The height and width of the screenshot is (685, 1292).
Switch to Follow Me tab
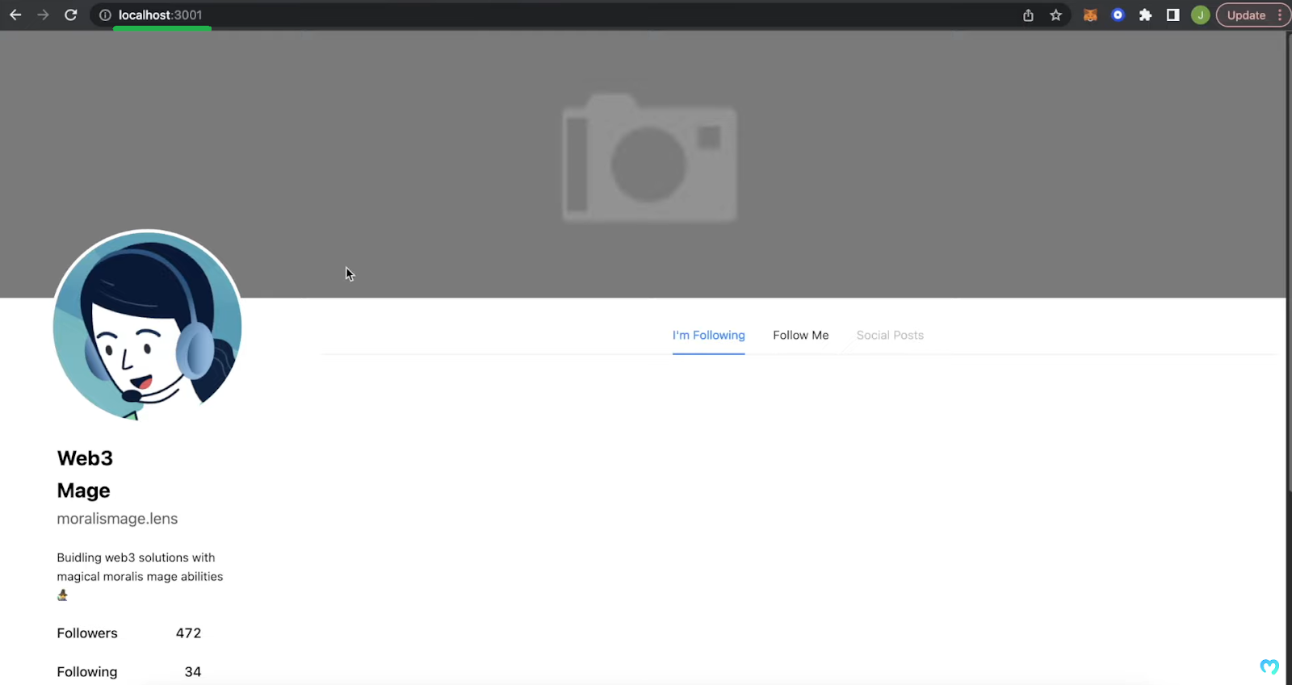800,335
